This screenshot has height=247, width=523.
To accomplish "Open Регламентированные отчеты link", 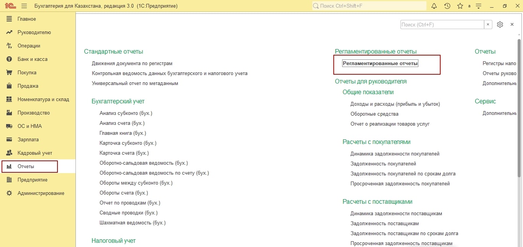I will pyautogui.click(x=380, y=64).
